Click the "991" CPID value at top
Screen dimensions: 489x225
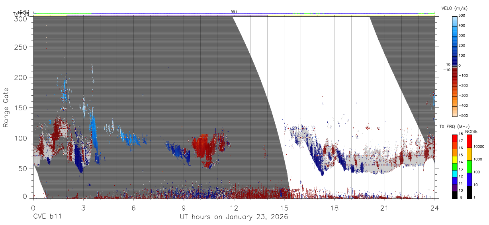click(x=234, y=12)
